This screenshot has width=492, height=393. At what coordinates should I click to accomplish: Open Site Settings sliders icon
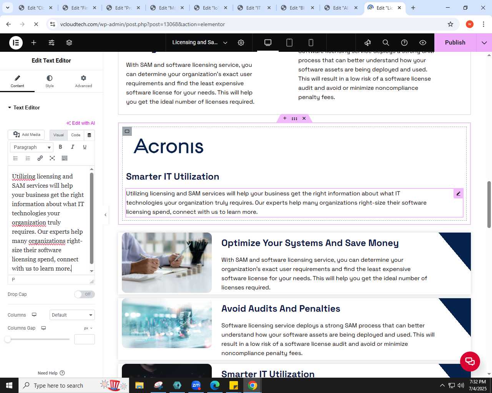click(x=52, y=43)
